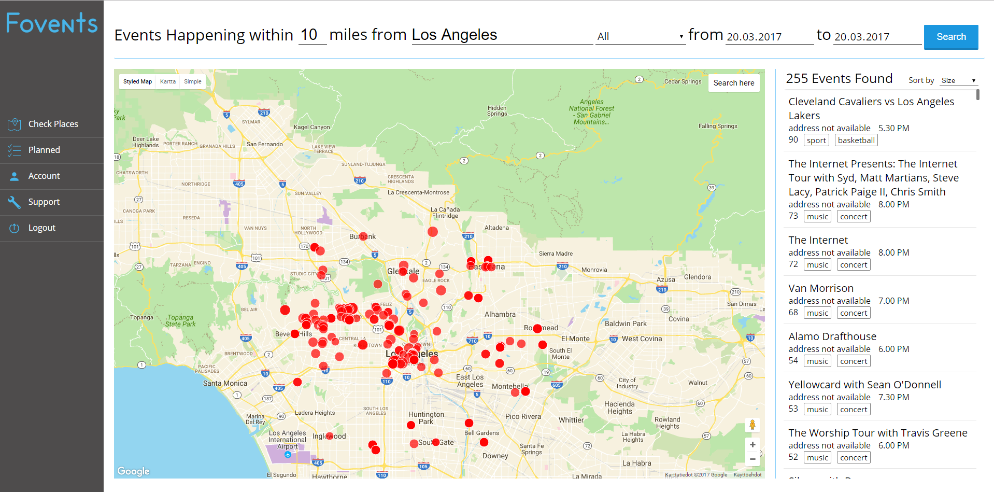This screenshot has height=492, width=994.
Task: Switch to the Styled Map view
Action: [137, 81]
